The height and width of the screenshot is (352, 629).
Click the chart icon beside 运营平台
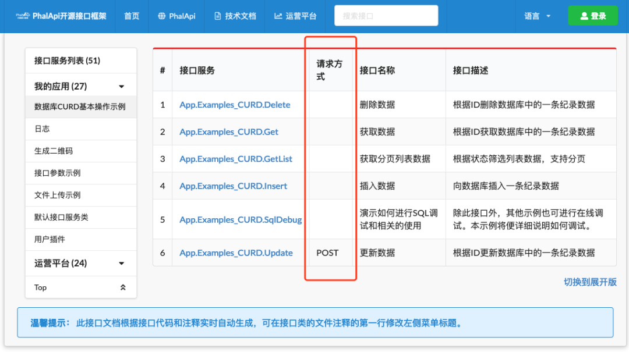(x=278, y=16)
